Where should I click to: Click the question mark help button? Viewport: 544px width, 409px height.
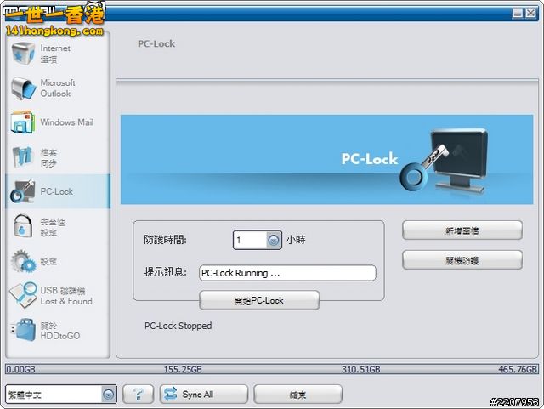coord(138,395)
